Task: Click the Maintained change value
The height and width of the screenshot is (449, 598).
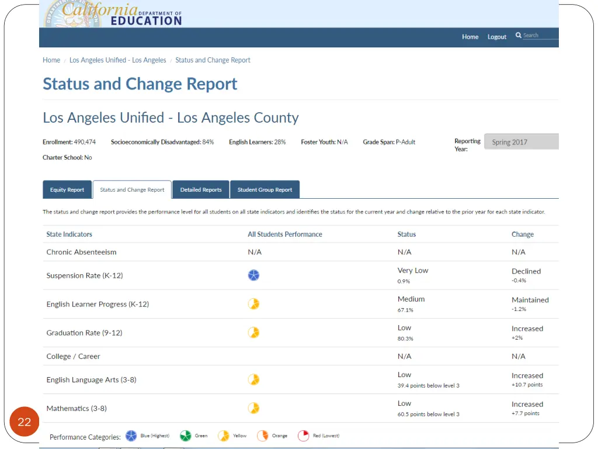Action: pyautogui.click(x=530, y=300)
